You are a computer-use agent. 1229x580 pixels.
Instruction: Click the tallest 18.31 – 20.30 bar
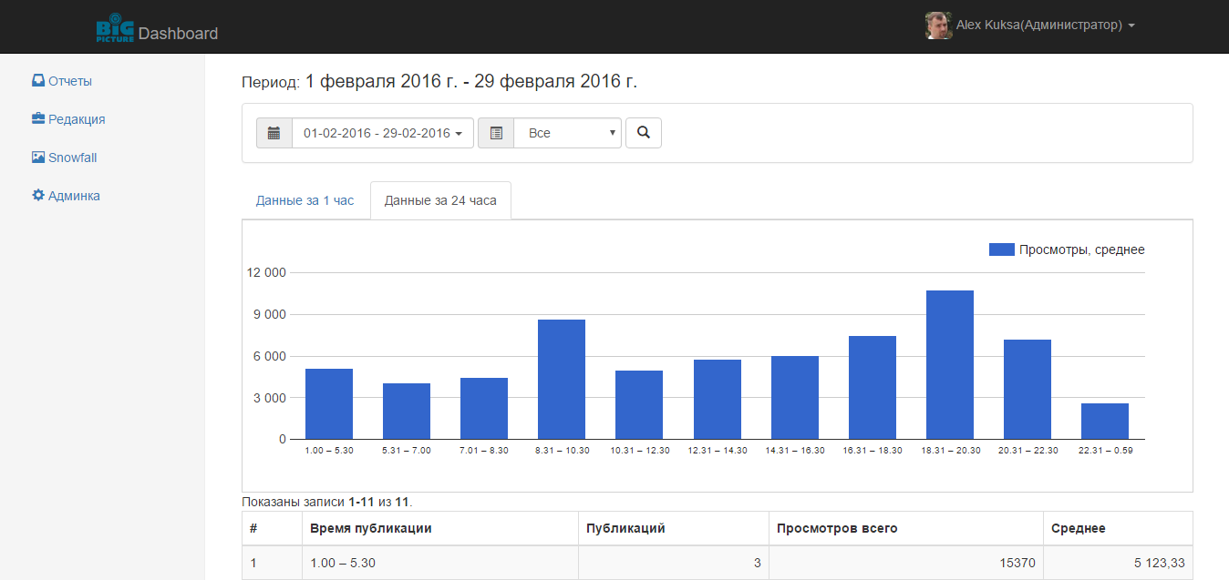click(950, 365)
